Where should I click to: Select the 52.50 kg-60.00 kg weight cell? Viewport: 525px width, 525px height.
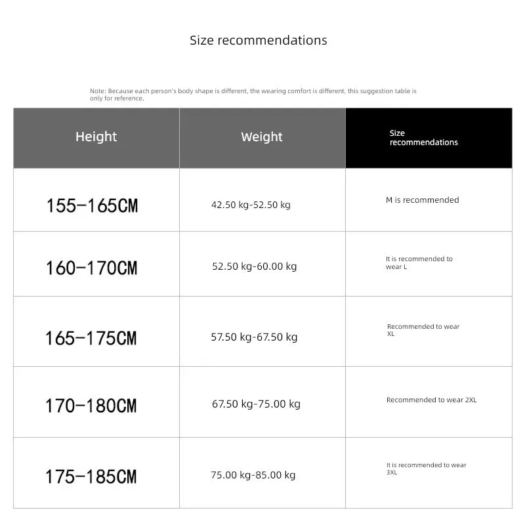[262, 264]
